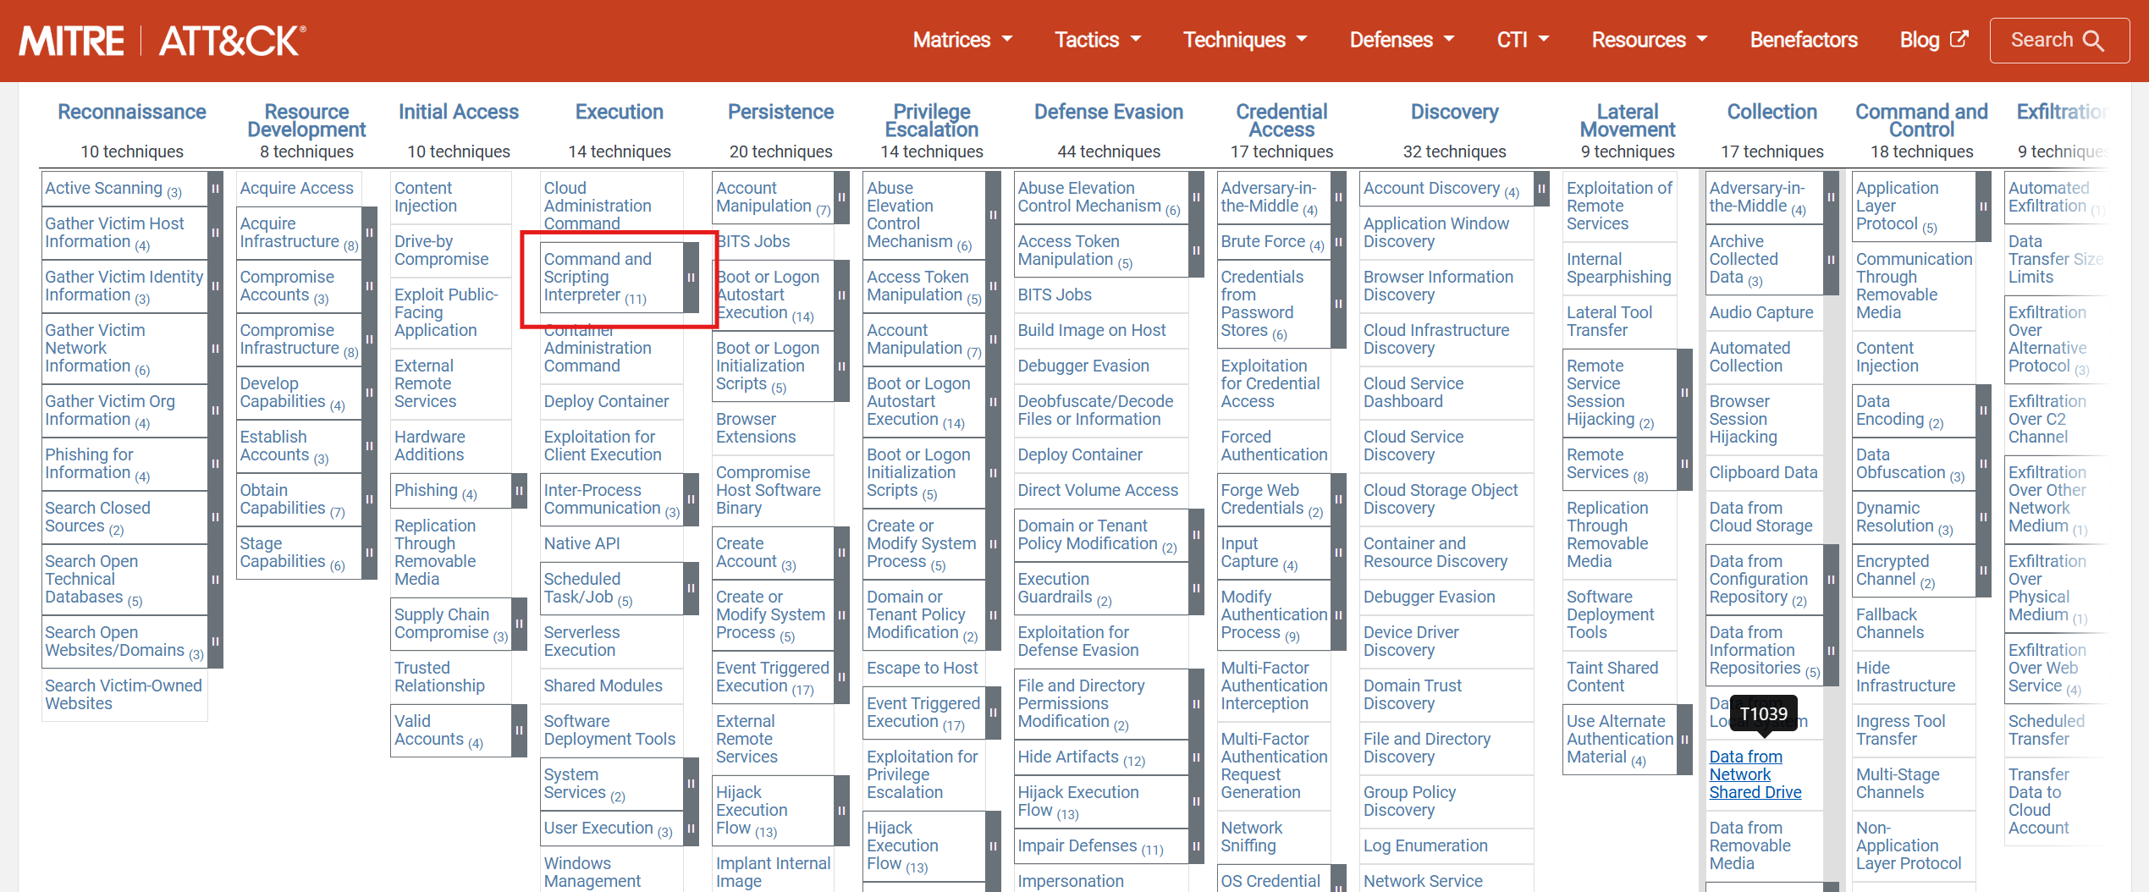Expand sub-techniques of Encrypted Channel
The image size is (2149, 892).
1984,570
